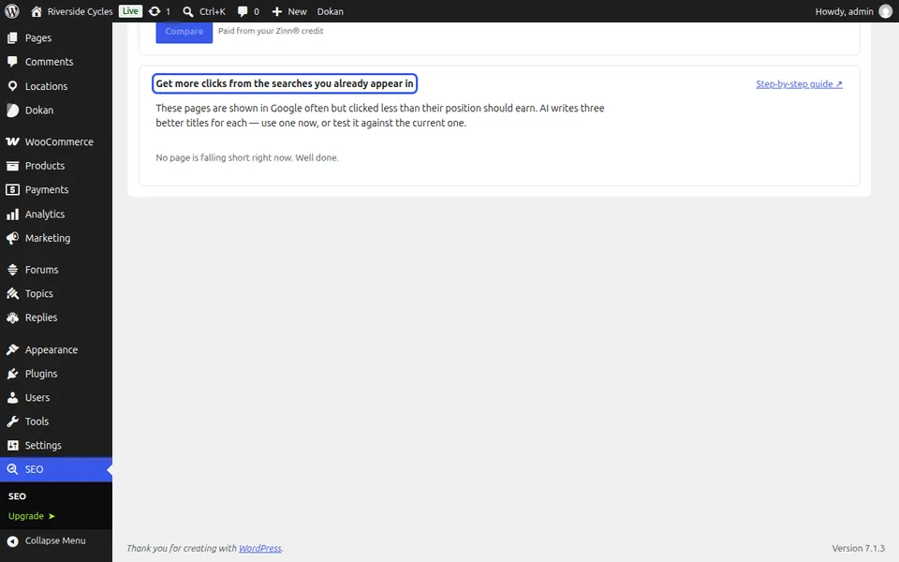Open the Ctrl+K search icon
899x562 pixels.
[188, 11]
